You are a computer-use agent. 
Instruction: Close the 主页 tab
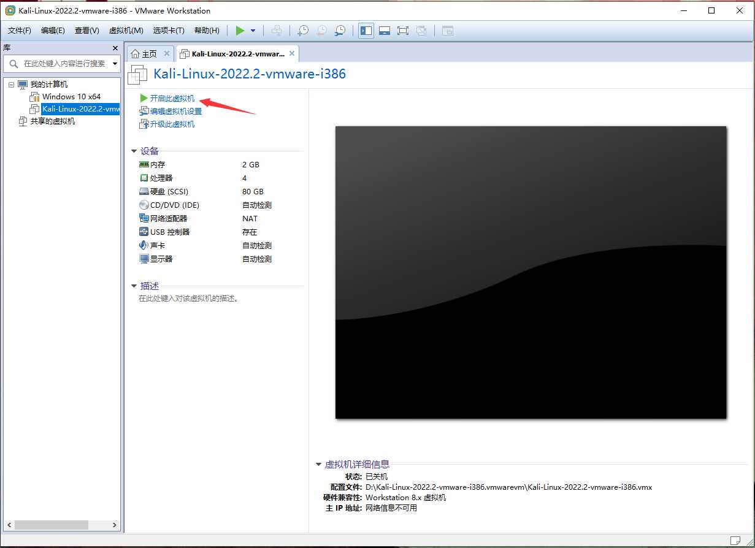click(167, 54)
